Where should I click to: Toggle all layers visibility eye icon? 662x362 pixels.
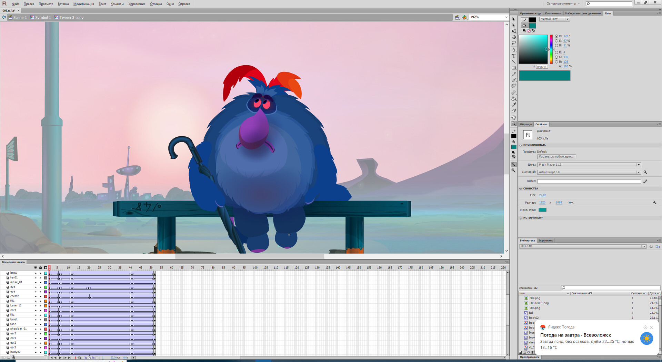pyautogui.click(x=36, y=267)
